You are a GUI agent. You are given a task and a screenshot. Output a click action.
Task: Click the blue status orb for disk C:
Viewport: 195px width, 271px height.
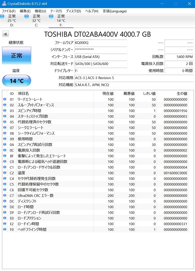[x=27, y=16]
